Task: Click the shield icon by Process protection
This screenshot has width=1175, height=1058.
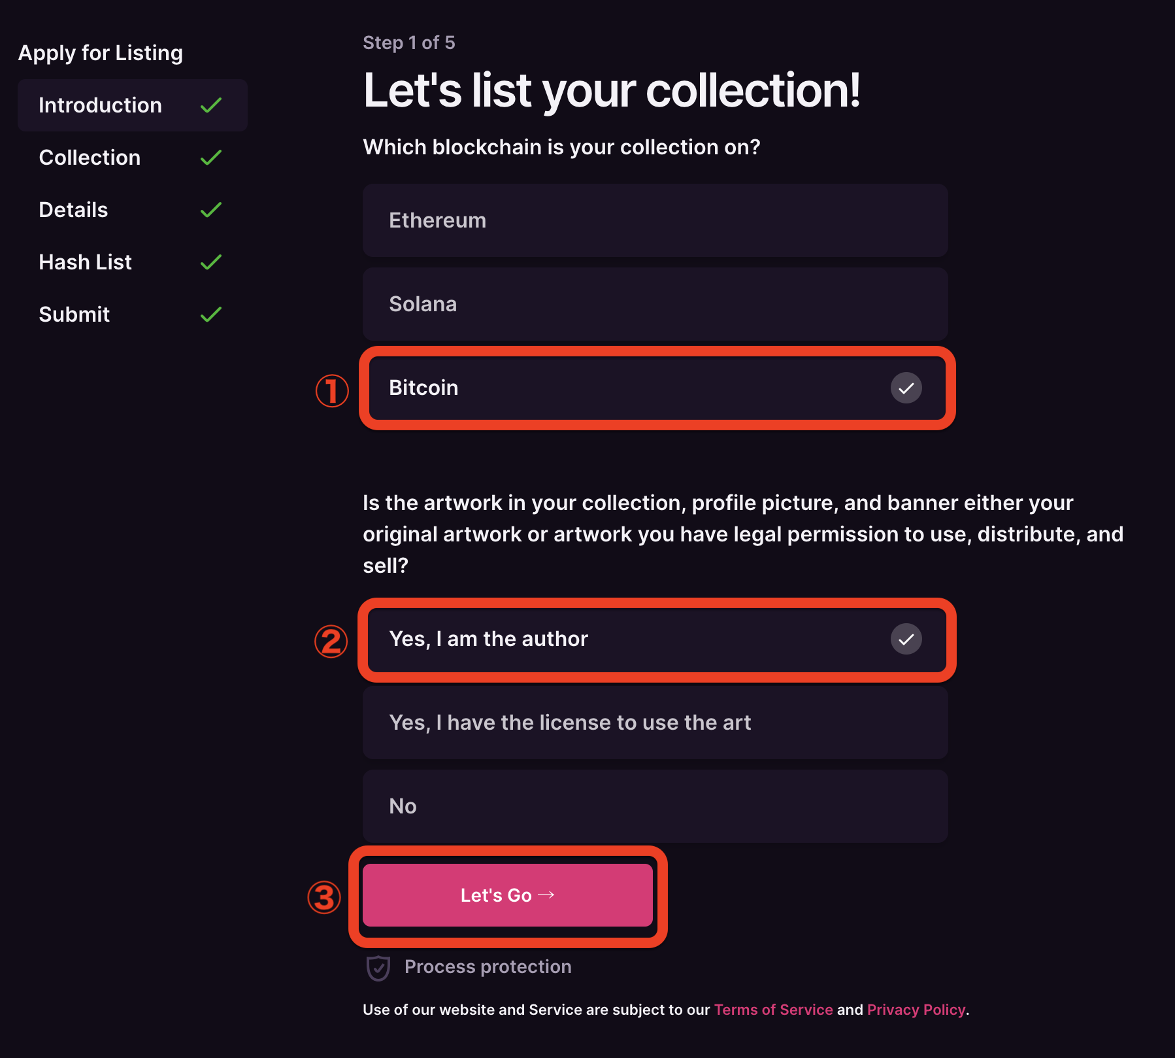Action: [378, 968]
